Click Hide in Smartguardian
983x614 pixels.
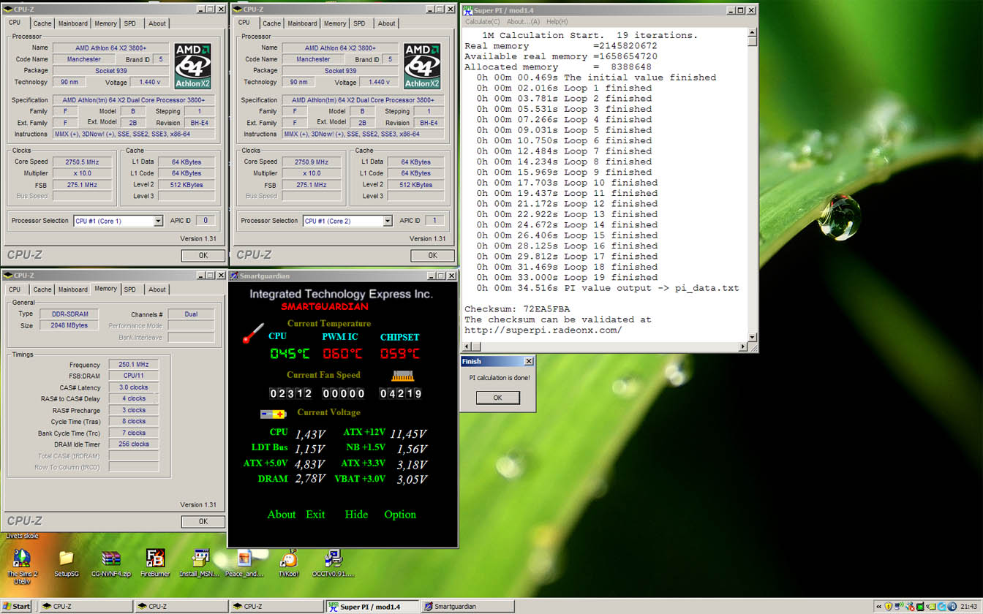356,515
